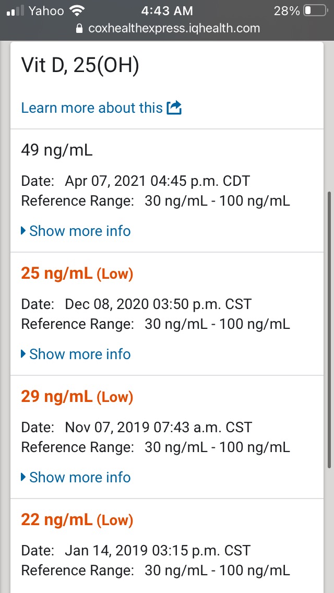Tap the Yahoo carrier label

point(46,11)
